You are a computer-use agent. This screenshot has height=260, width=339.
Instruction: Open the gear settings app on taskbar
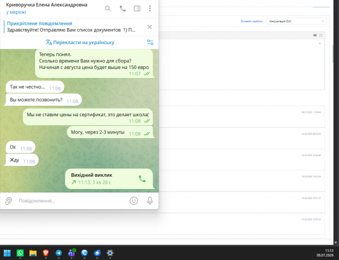point(110,253)
